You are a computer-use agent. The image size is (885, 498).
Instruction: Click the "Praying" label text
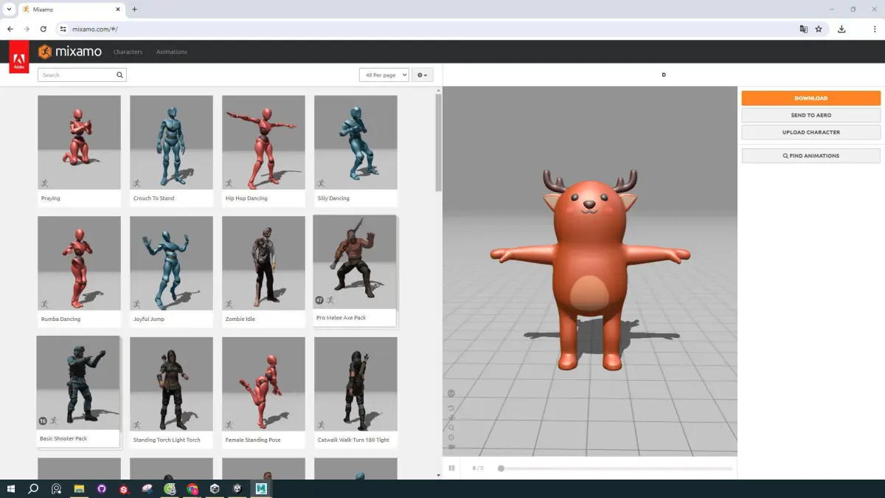51,198
